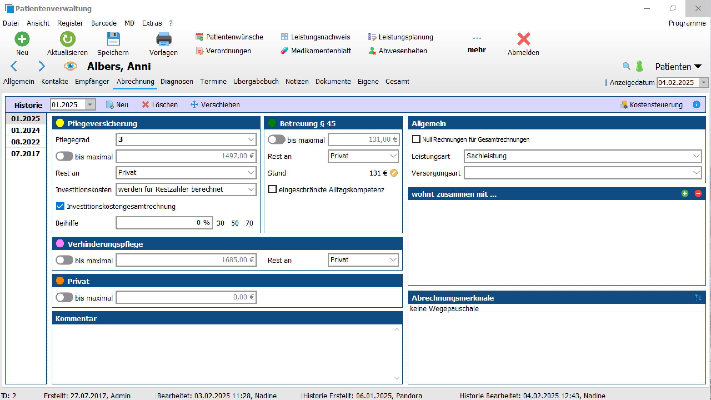711x400 pixels.
Task: Uncheck Investitionskostengesamtrechnung checkbox
Action: [60, 206]
